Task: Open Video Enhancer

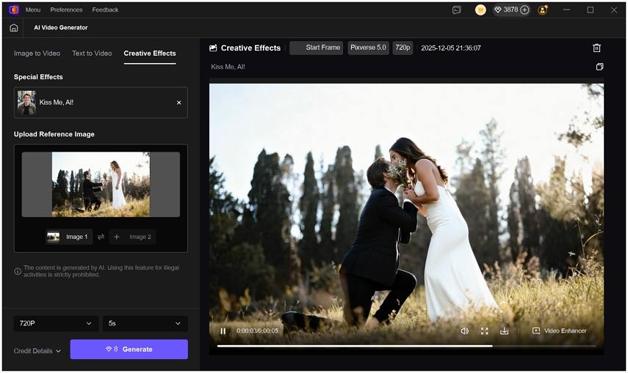Action: coord(559,330)
